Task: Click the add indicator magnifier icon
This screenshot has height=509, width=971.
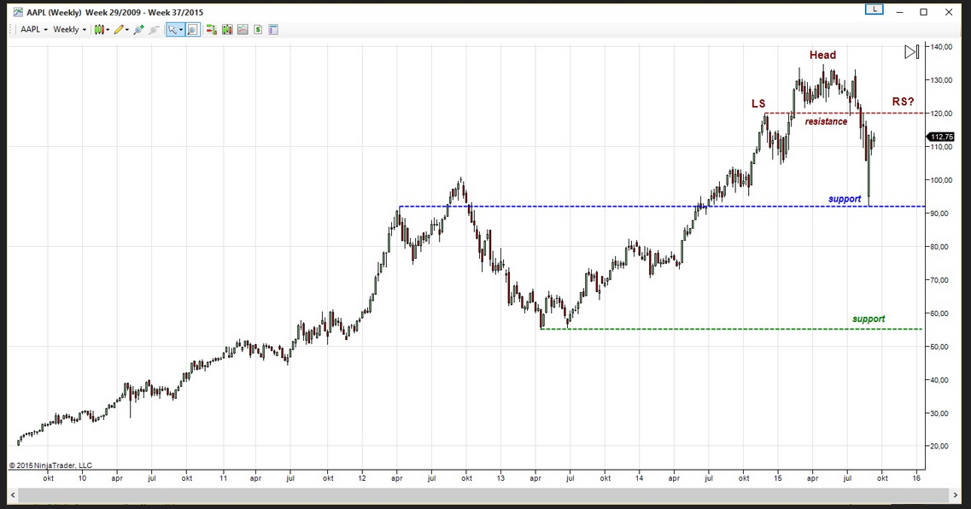Action: click(137, 29)
